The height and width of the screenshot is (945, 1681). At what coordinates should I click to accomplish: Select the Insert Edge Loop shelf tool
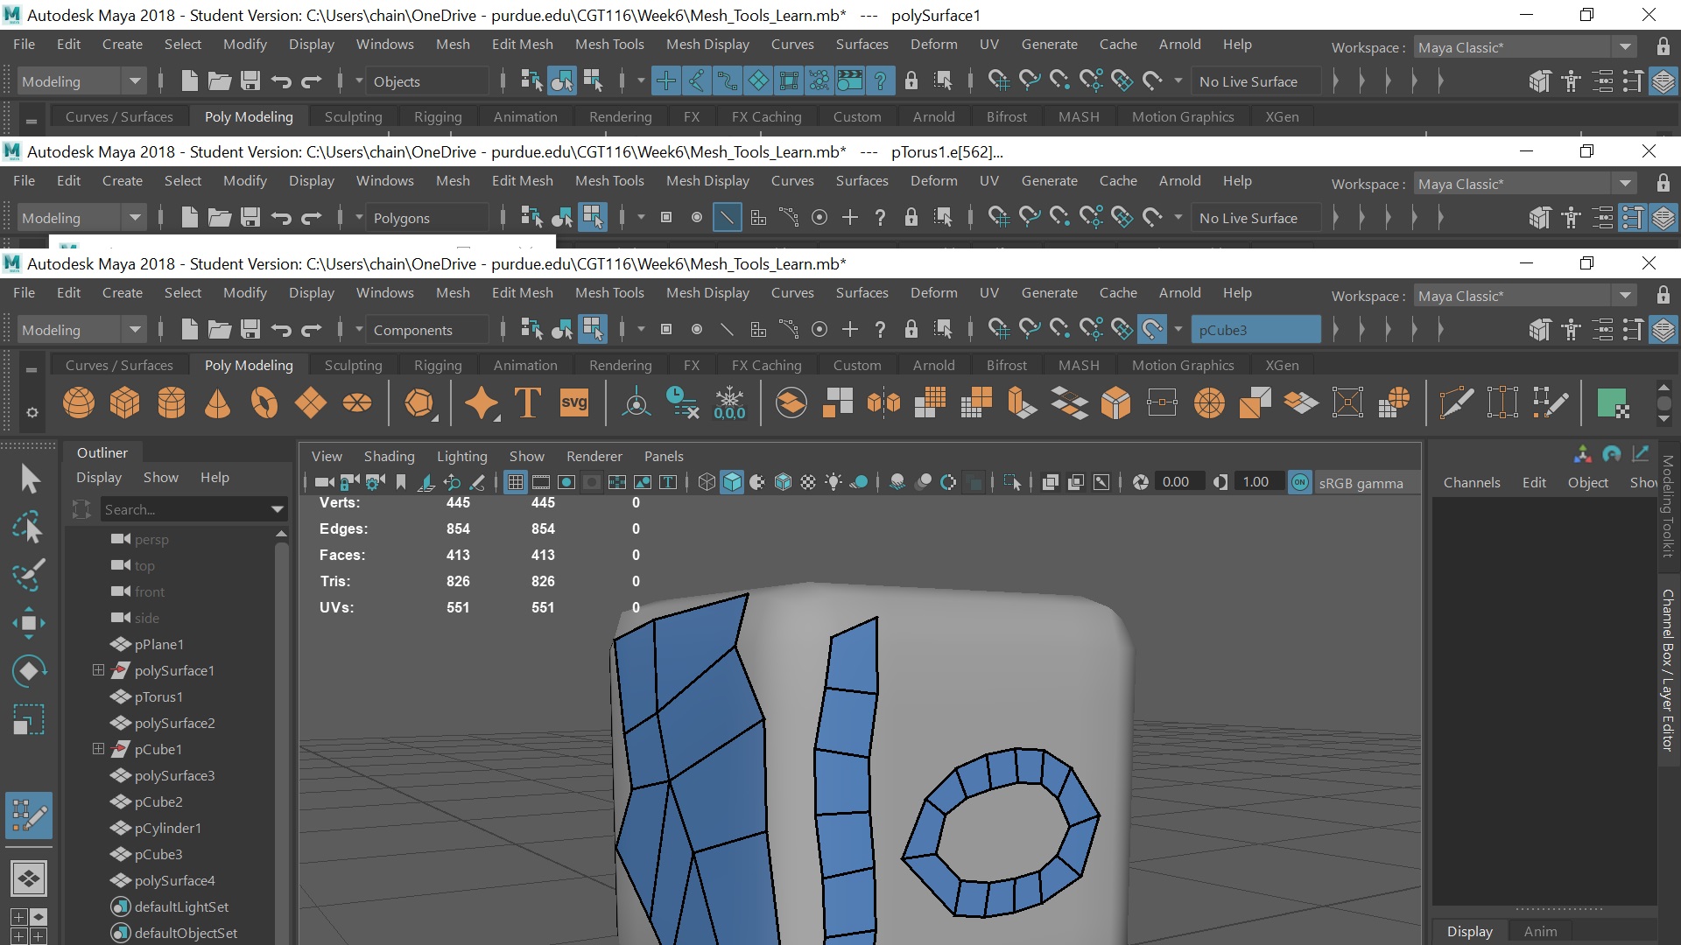coord(1502,403)
